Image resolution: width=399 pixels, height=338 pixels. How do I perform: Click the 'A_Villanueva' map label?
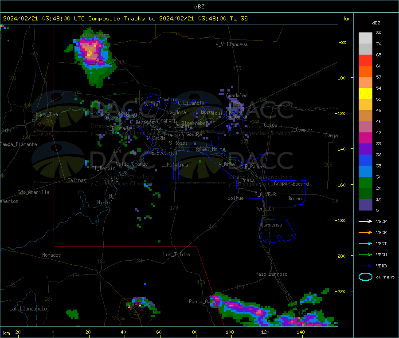click(x=231, y=44)
